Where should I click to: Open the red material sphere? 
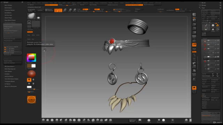click(x=31, y=74)
